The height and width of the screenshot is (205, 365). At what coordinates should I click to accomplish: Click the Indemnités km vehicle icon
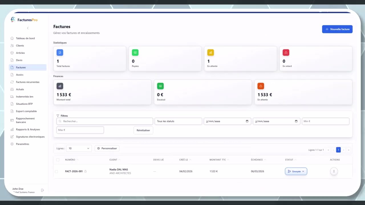coord(12,97)
